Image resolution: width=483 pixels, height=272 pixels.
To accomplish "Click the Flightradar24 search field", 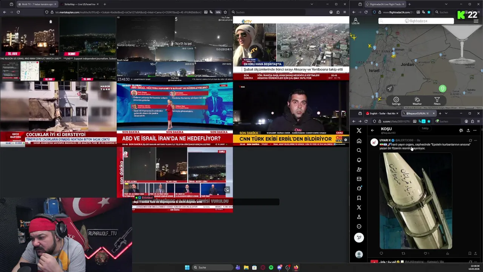I will coord(416,21).
